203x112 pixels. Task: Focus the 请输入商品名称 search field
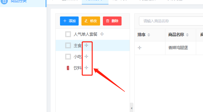171,21
